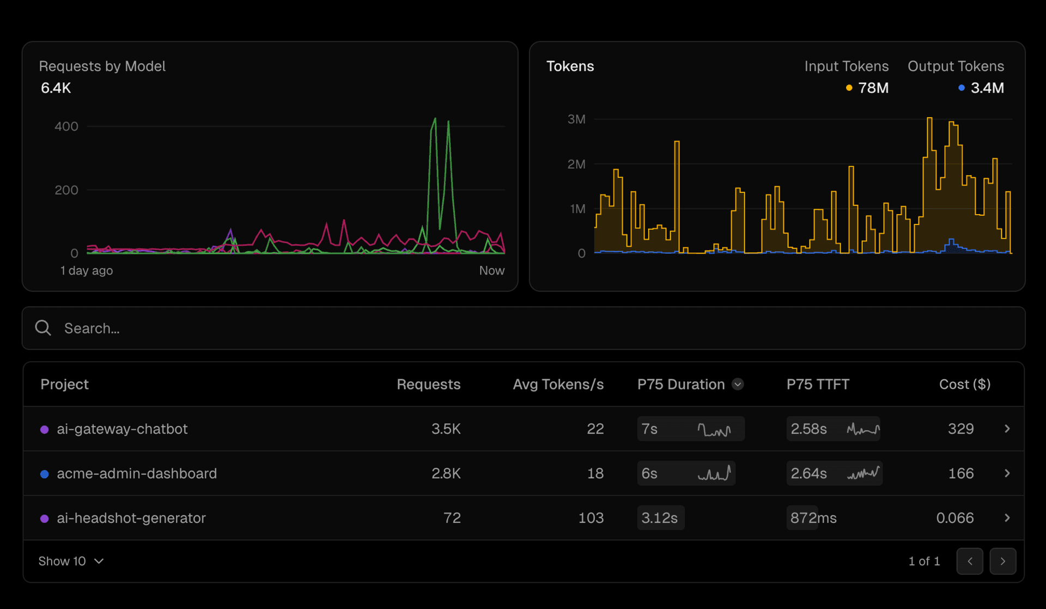Click the search magnifier icon
The height and width of the screenshot is (609, 1046).
pos(43,328)
